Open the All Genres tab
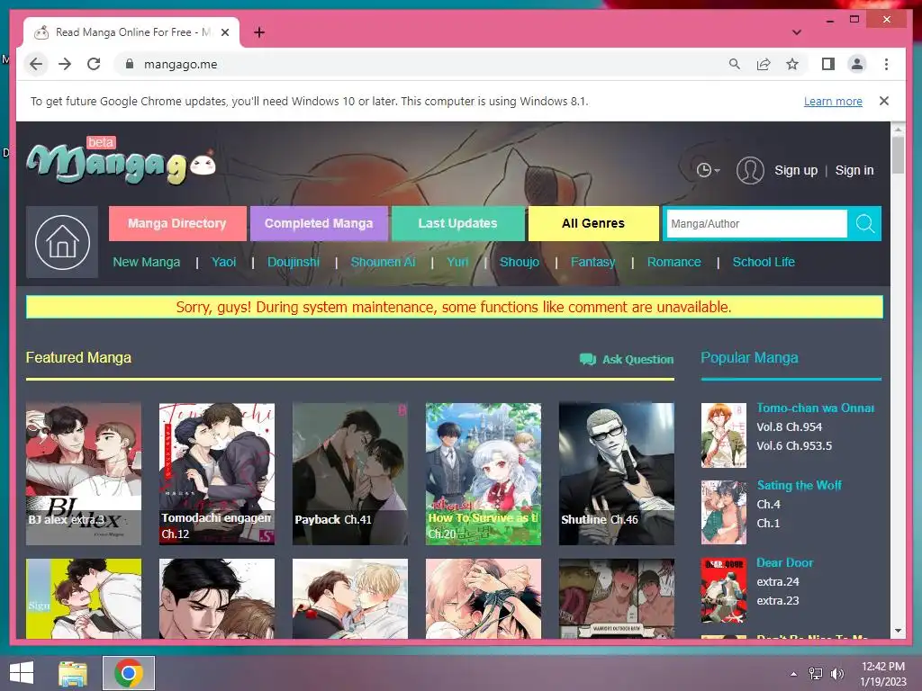Image resolution: width=922 pixels, height=691 pixels. [592, 223]
